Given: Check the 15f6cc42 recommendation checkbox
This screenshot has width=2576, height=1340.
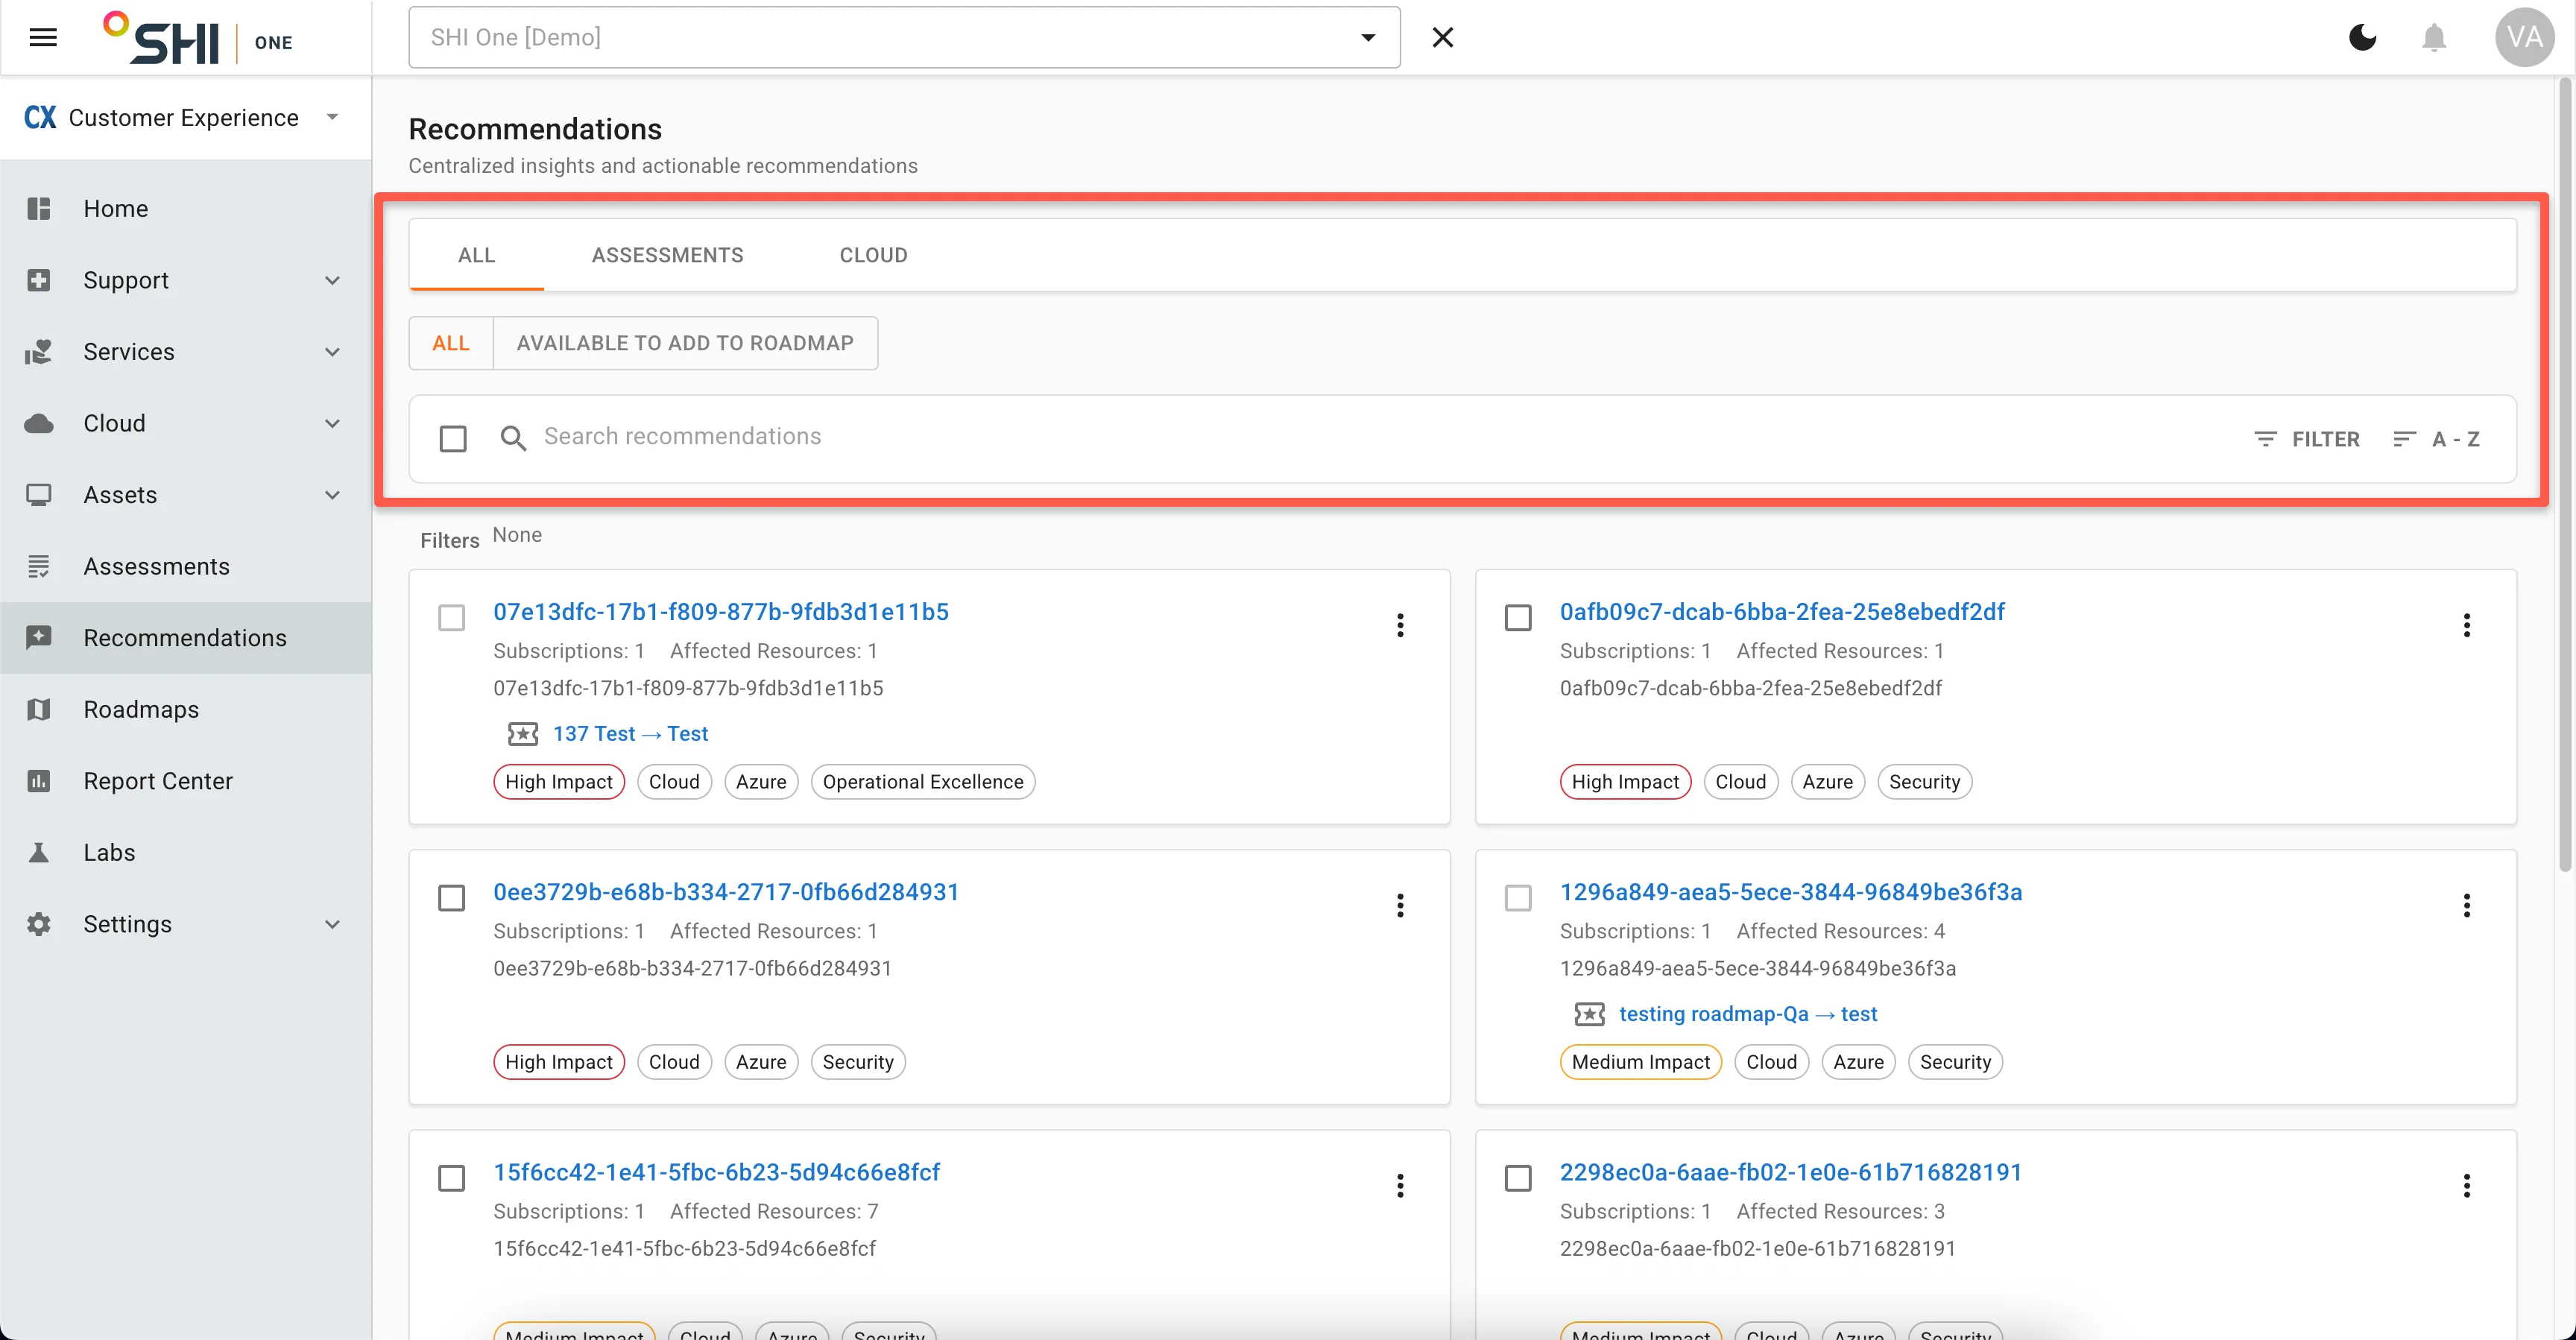Looking at the screenshot, I should (x=452, y=1178).
